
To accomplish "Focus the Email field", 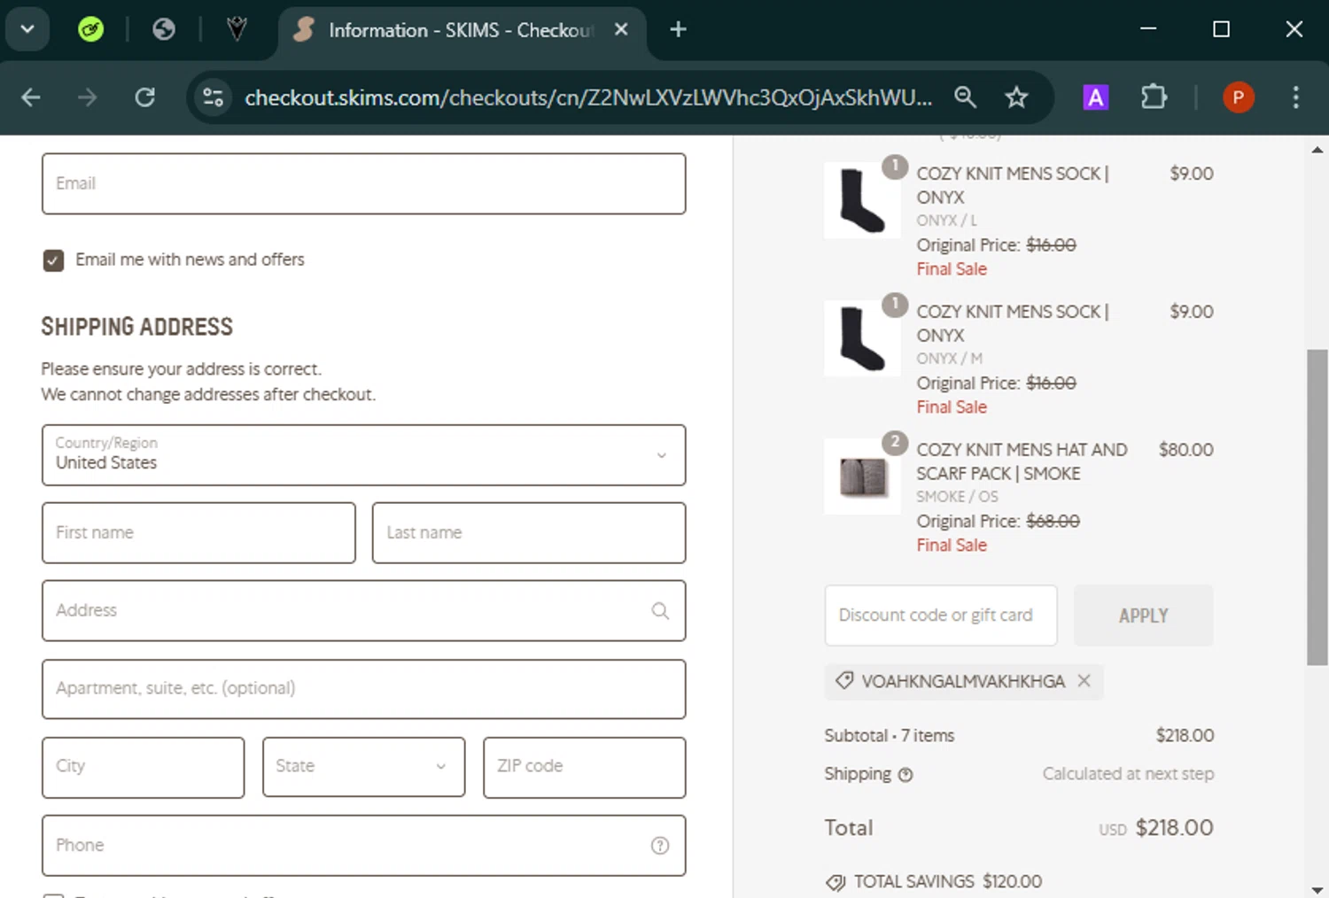I will click(363, 183).
